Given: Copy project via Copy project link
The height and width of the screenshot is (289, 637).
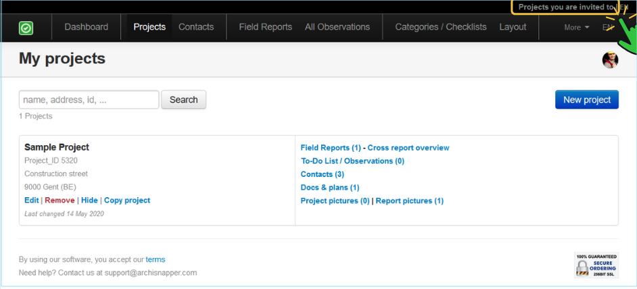Looking at the screenshot, I should [127, 201].
